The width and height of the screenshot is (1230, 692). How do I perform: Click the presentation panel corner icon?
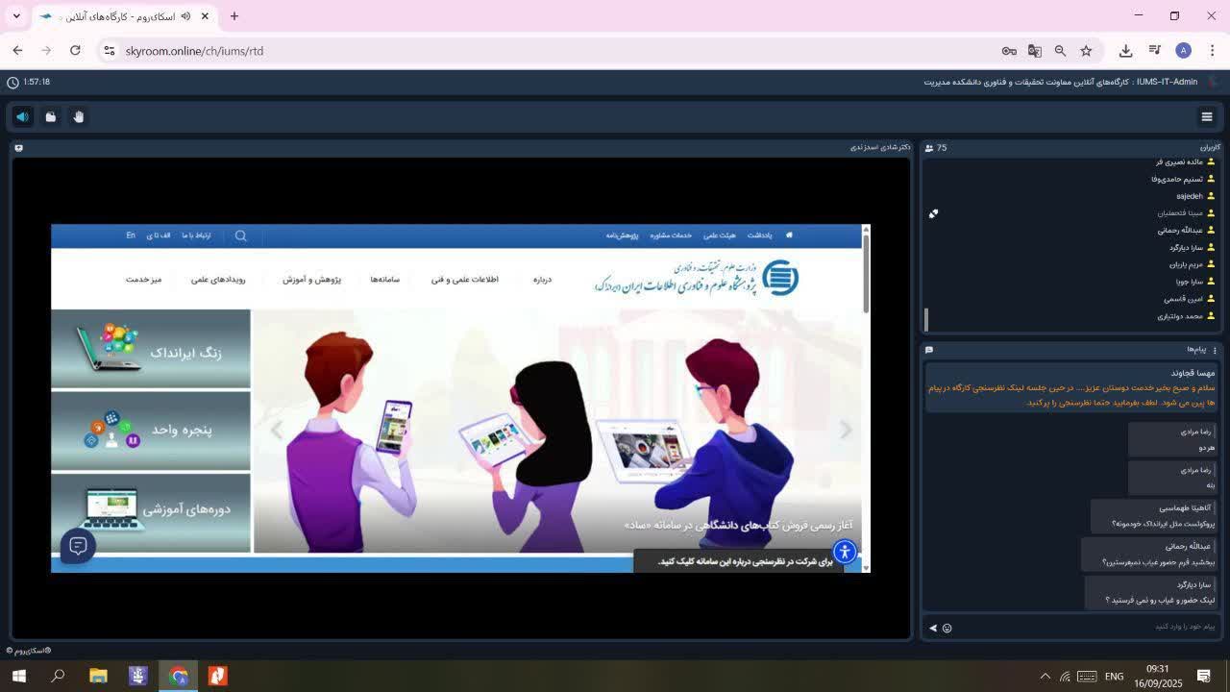(18, 148)
